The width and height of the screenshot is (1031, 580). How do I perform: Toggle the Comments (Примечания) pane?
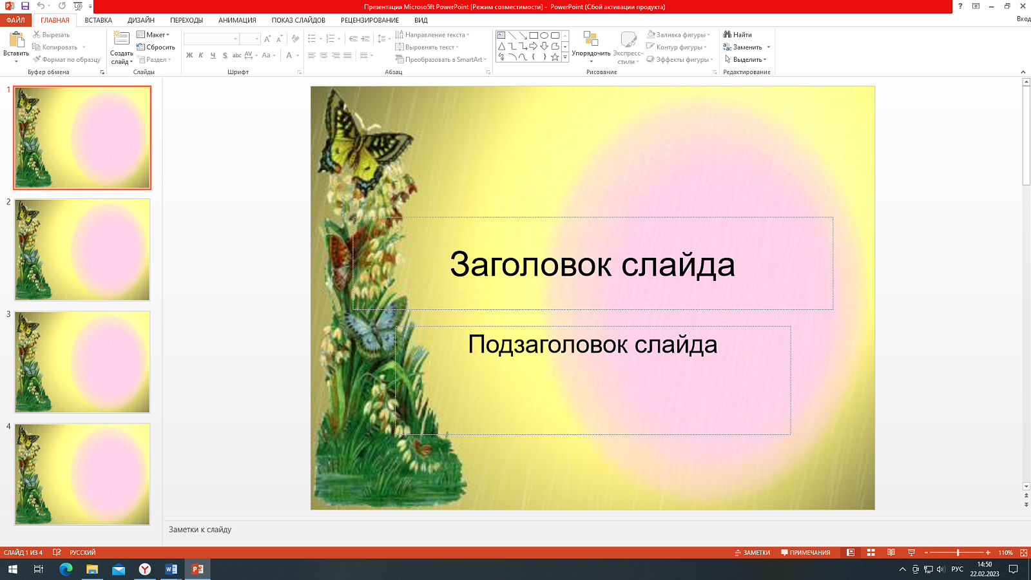click(x=805, y=552)
